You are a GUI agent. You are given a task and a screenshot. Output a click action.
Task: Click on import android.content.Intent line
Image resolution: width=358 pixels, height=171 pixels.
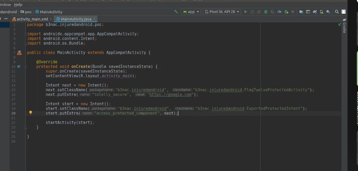(x=62, y=39)
